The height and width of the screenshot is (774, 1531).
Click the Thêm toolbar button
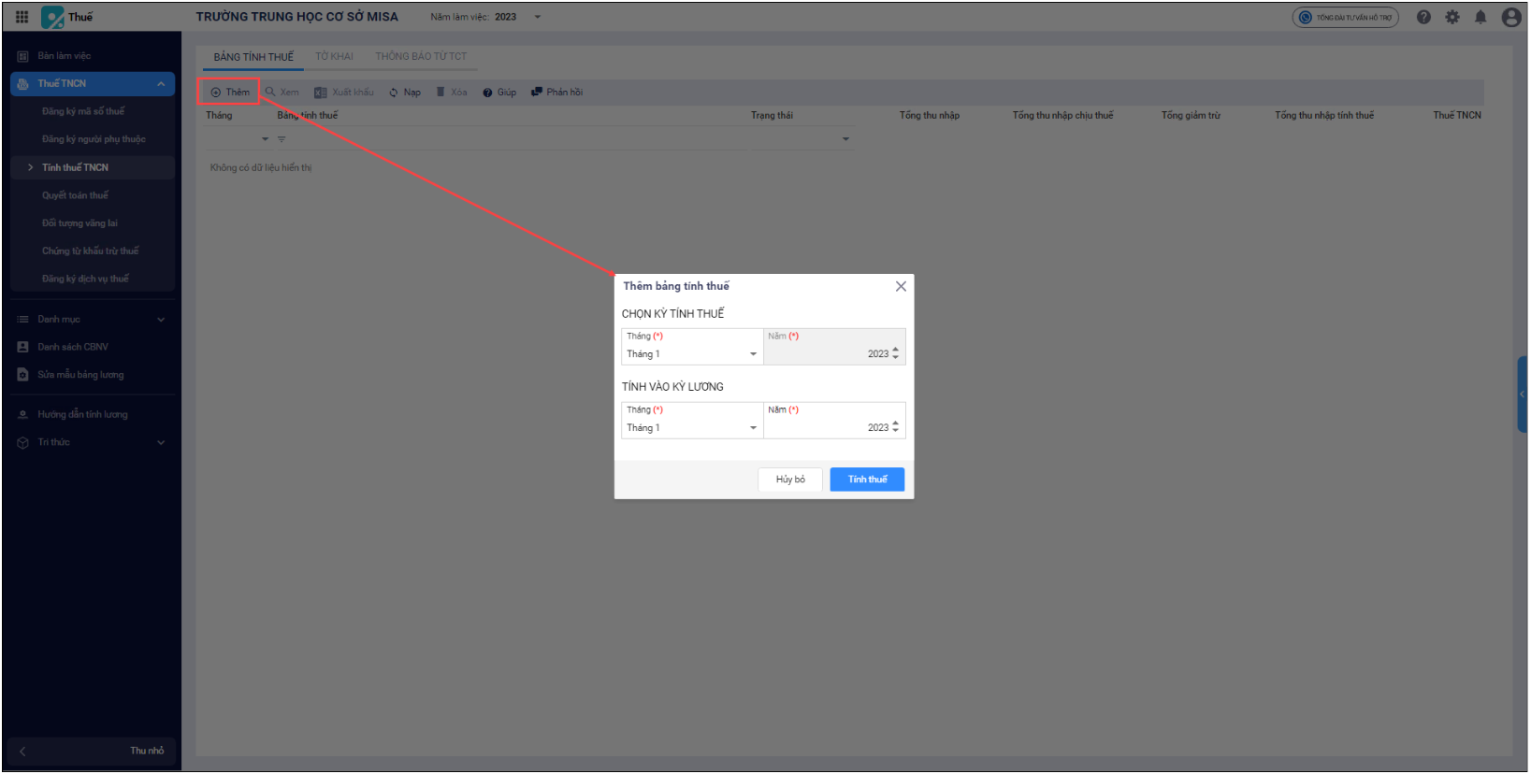230,93
